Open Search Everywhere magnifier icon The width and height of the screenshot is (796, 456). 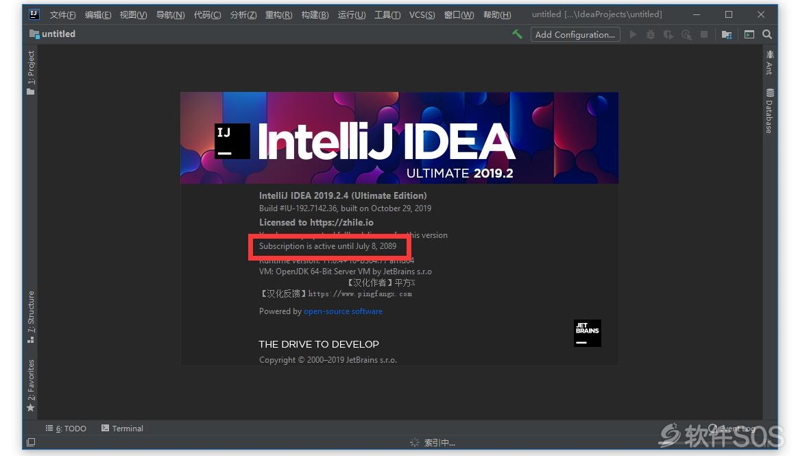pos(767,34)
